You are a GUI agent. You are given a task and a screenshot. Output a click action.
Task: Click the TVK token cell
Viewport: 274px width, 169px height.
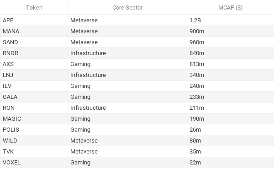(x=34, y=152)
